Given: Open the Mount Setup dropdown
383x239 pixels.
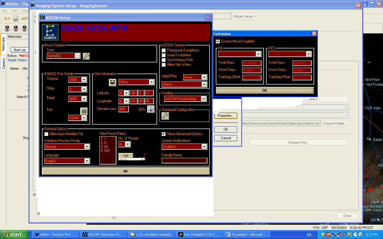Looking at the screenshot, I should (x=245, y=16).
